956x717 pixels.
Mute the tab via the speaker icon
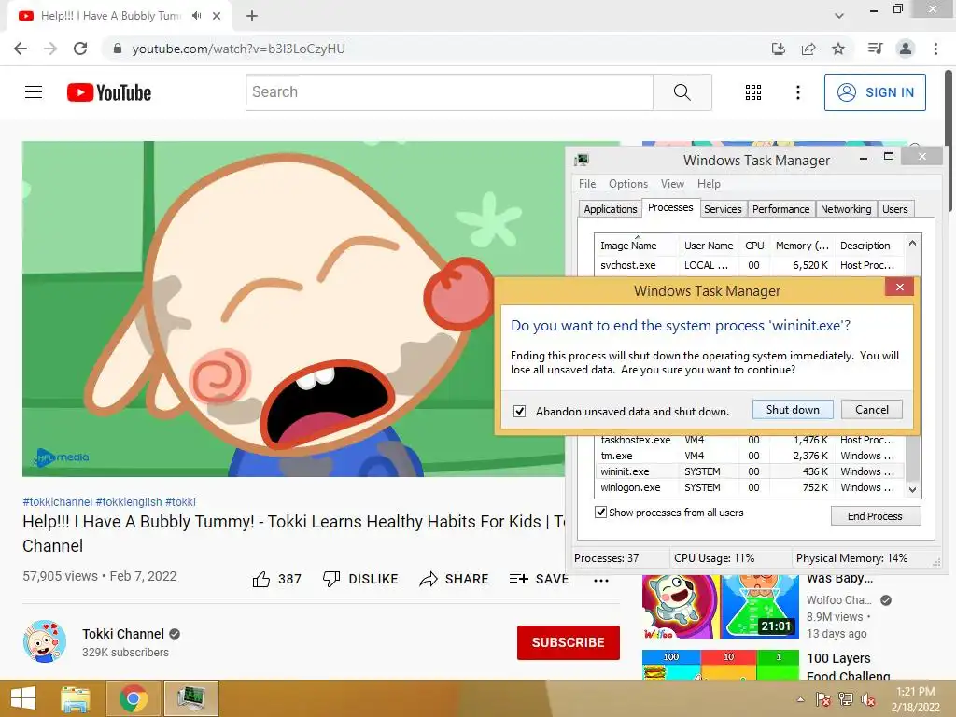tap(196, 16)
